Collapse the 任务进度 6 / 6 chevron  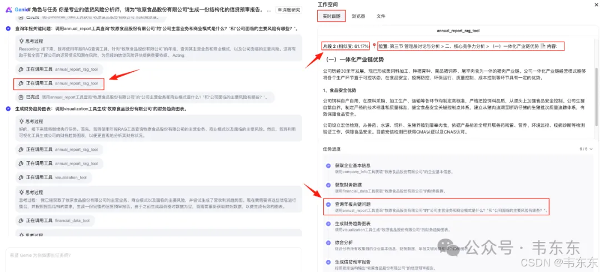pyautogui.click(x=591, y=149)
